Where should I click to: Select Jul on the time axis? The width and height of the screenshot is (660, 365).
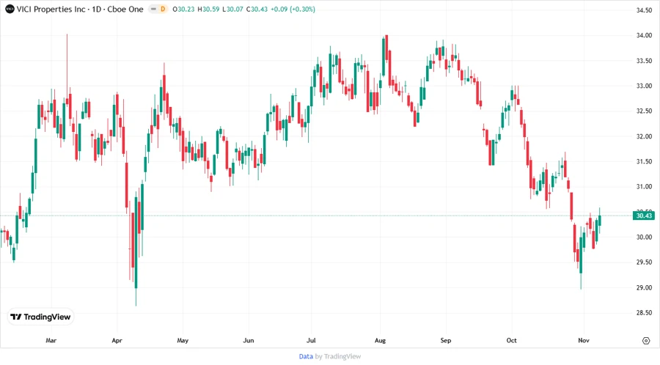pyautogui.click(x=311, y=340)
